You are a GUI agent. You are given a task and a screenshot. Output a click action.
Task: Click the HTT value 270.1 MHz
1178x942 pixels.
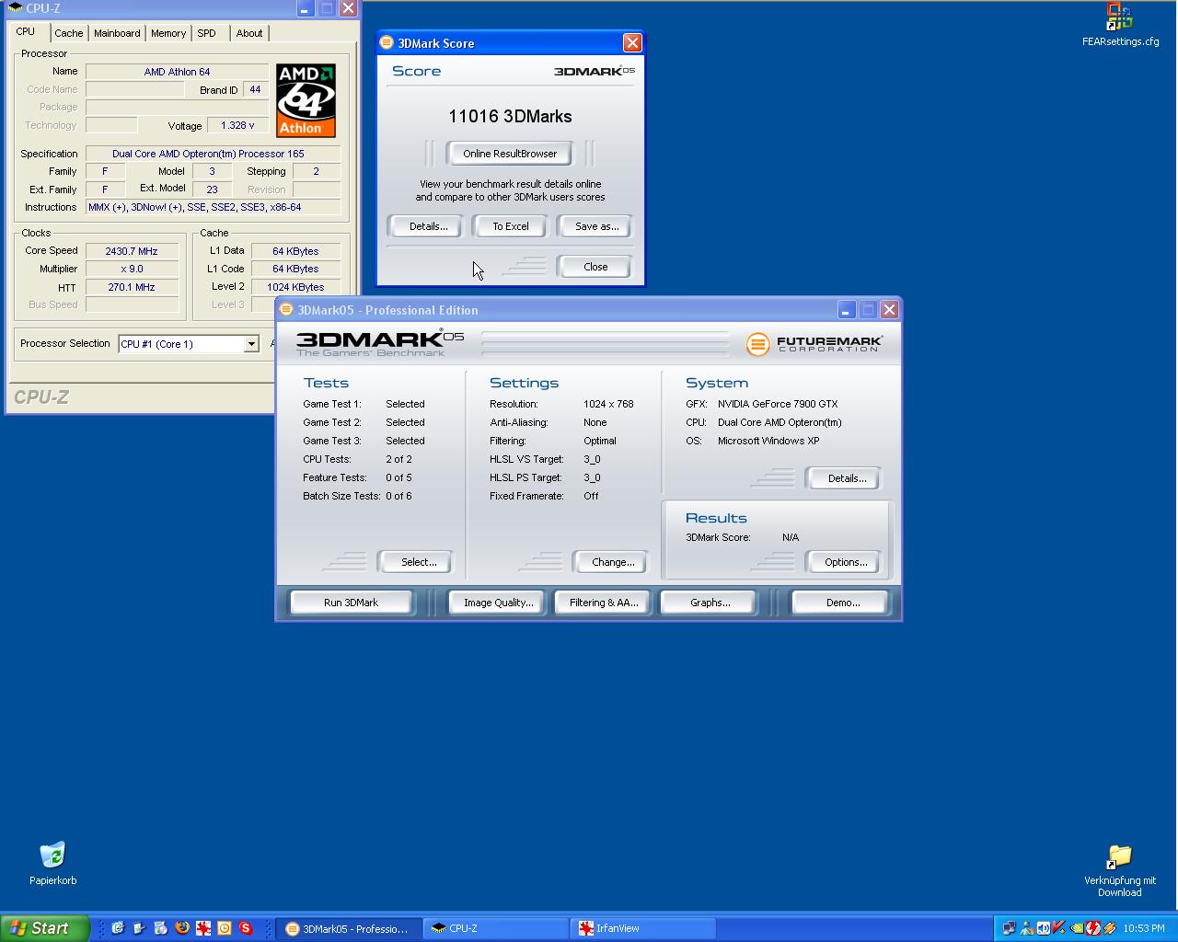coord(132,287)
